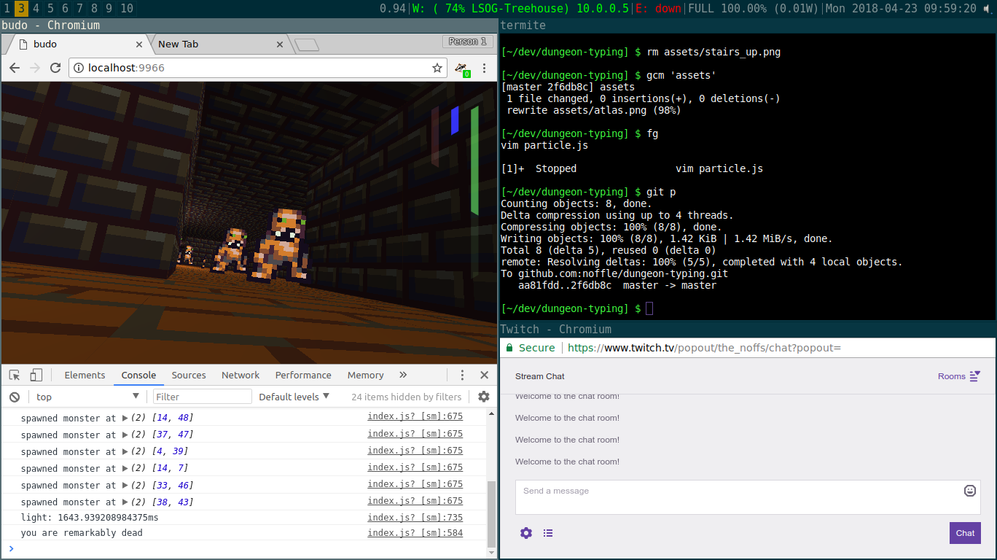Open index.js:735 source link for light timing
Viewport: 997px width, 560px height.
[415, 518]
